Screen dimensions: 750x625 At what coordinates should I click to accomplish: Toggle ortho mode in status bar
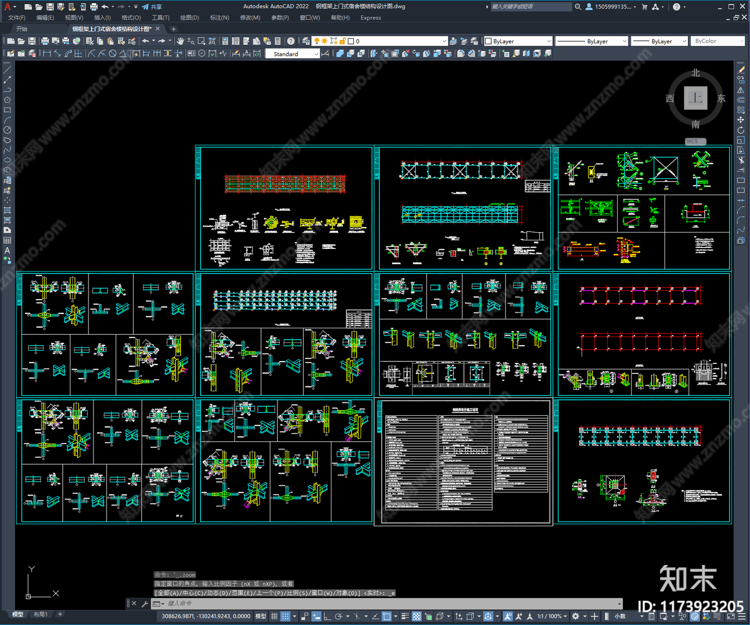click(x=327, y=616)
